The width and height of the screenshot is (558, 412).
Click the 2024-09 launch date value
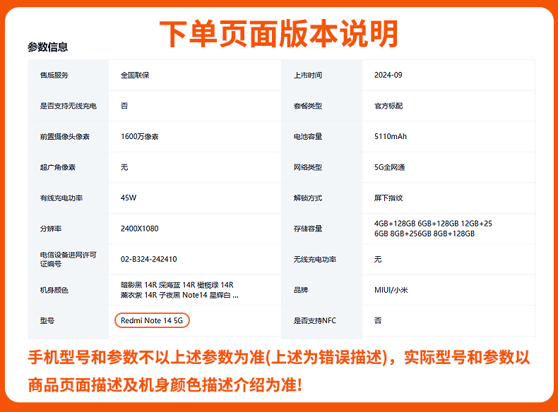pyautogui.click(x=388, y=75)
